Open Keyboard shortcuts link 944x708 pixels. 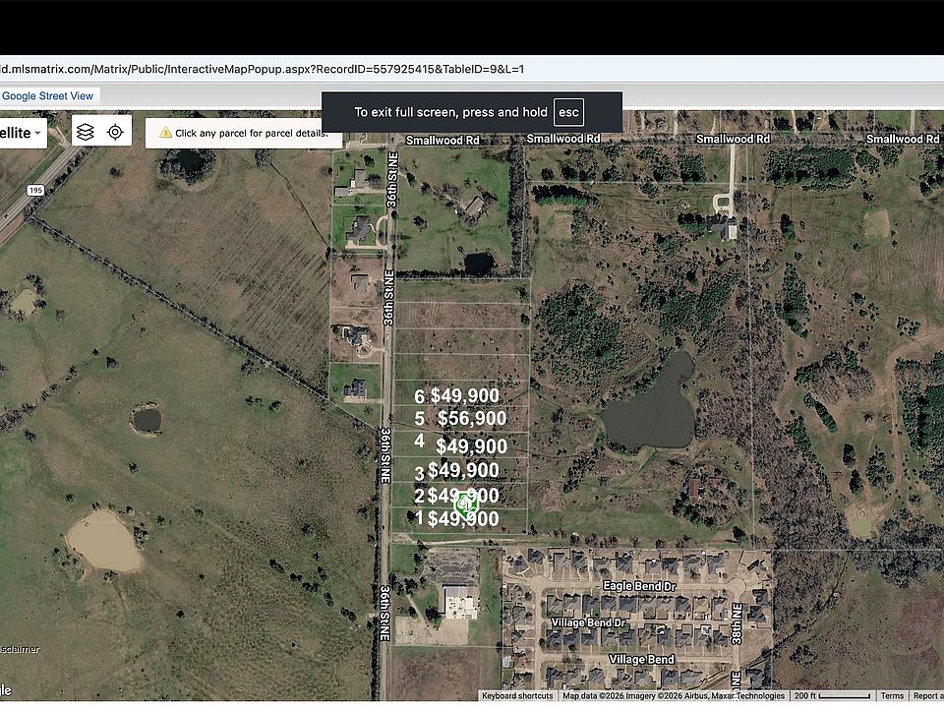click(x=517, y=696)
